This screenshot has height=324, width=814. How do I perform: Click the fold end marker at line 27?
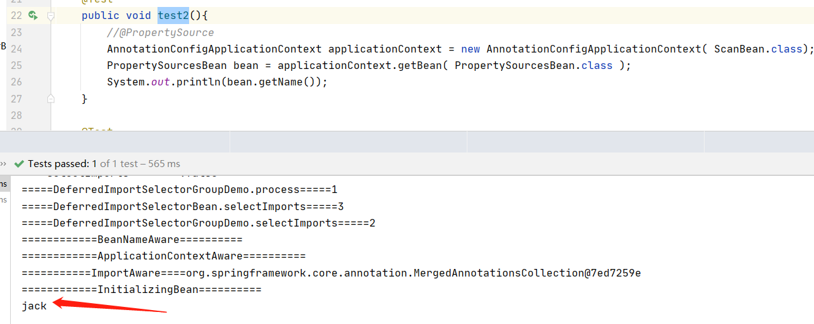51,99
